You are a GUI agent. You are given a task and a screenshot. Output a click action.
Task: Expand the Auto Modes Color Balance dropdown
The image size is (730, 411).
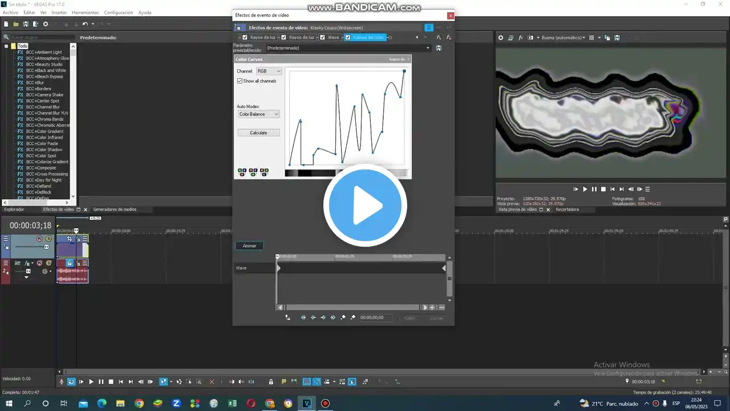click(259, 114)
